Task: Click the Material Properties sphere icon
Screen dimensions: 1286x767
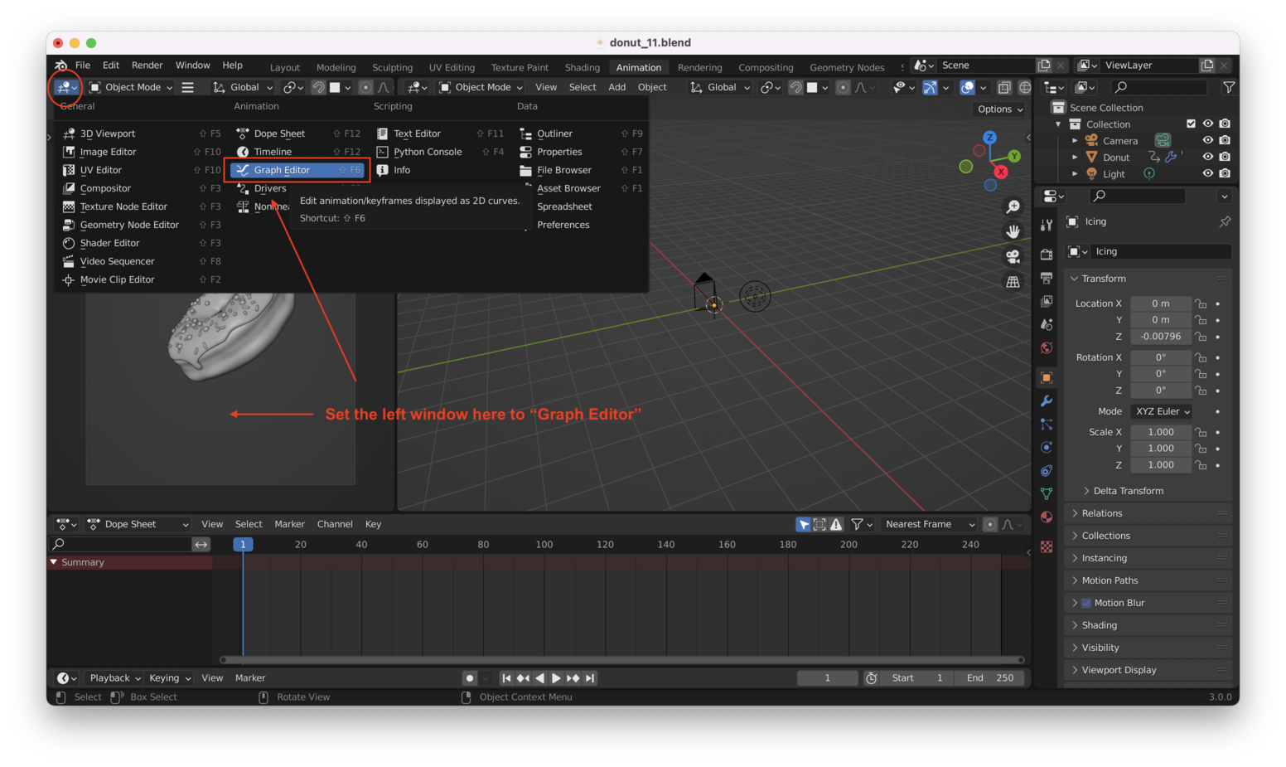Action: 1047,516
